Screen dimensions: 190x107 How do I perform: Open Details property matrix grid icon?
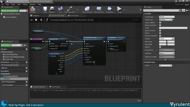[183, 10]
